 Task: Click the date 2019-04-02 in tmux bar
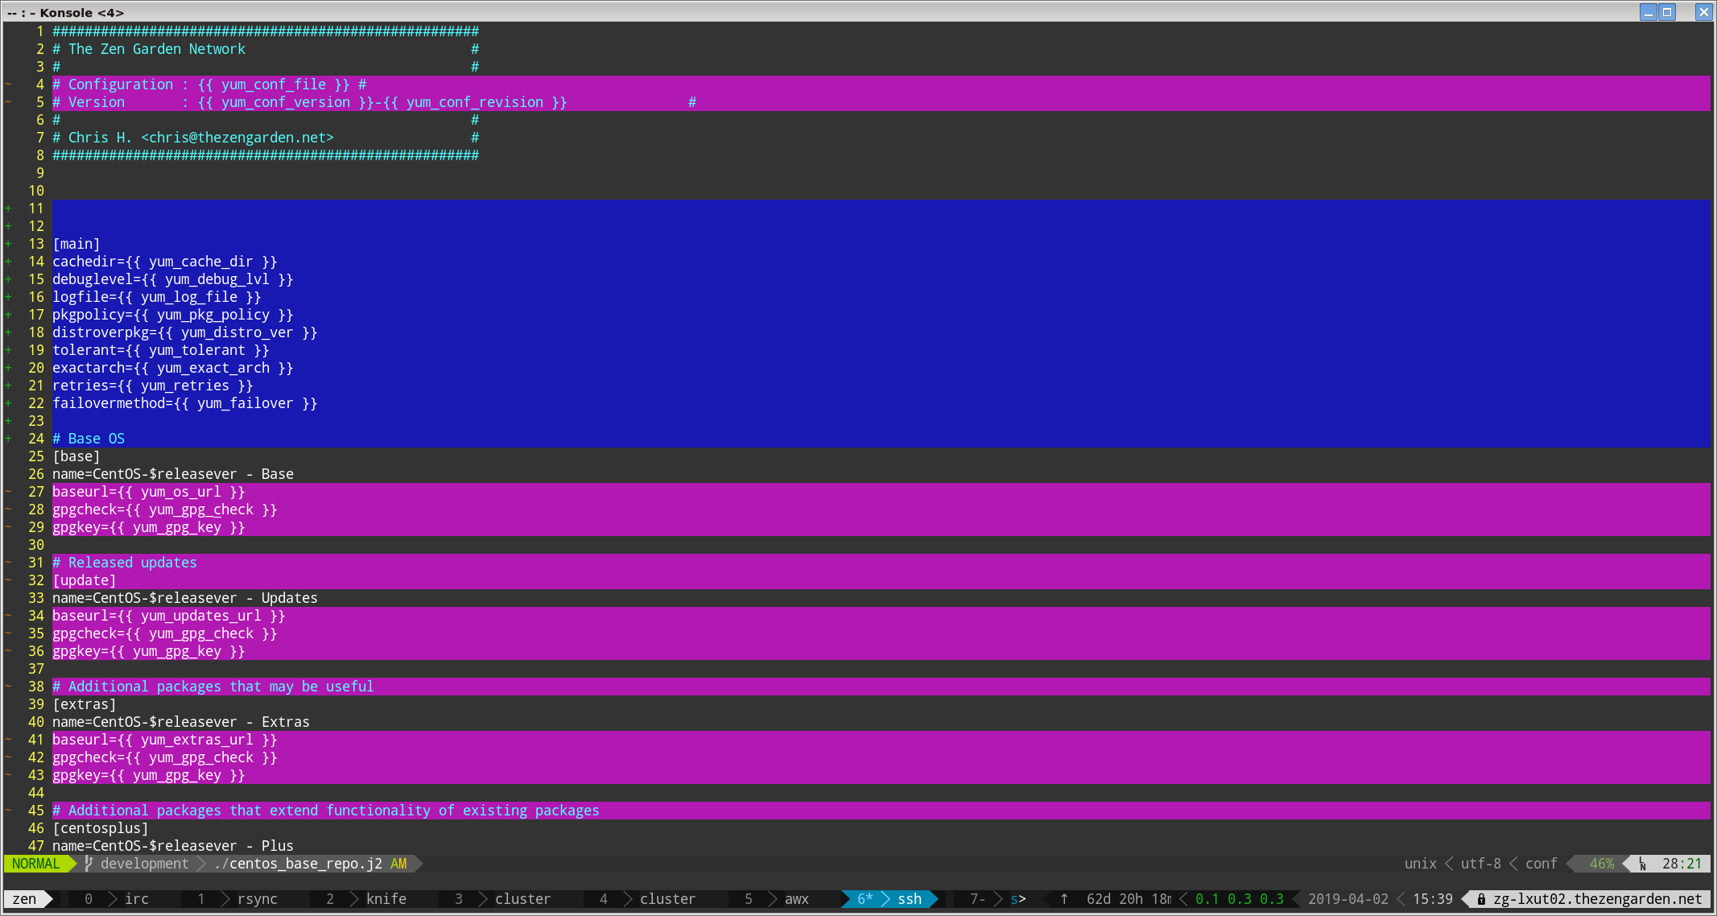(1348, 899)
